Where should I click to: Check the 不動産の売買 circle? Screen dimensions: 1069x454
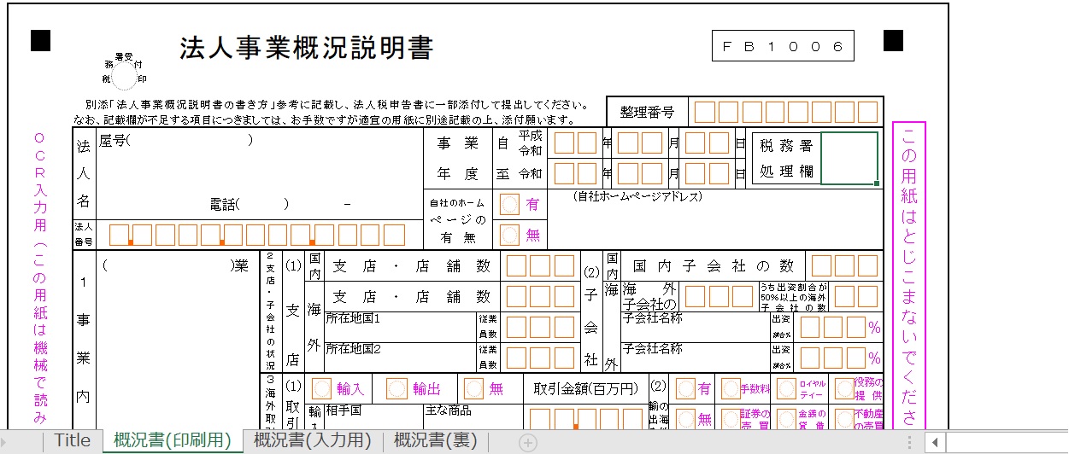tap(844, 418)
